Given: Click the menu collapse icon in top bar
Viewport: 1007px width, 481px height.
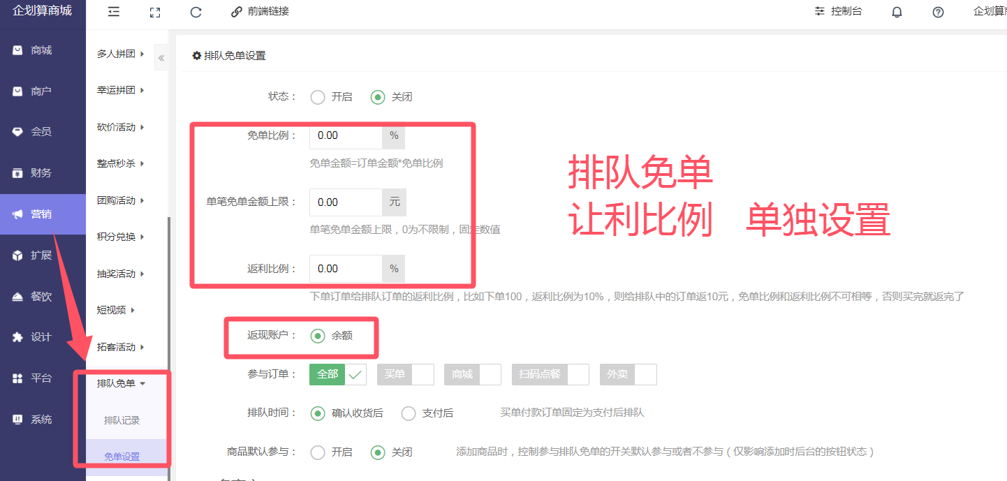Looking at the screenshot, I should pyautogui.click(x=114, y=12).
